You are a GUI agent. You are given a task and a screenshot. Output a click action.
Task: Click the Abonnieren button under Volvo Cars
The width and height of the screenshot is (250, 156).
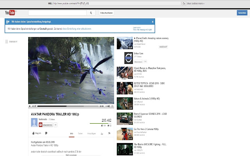pos(138,62)
